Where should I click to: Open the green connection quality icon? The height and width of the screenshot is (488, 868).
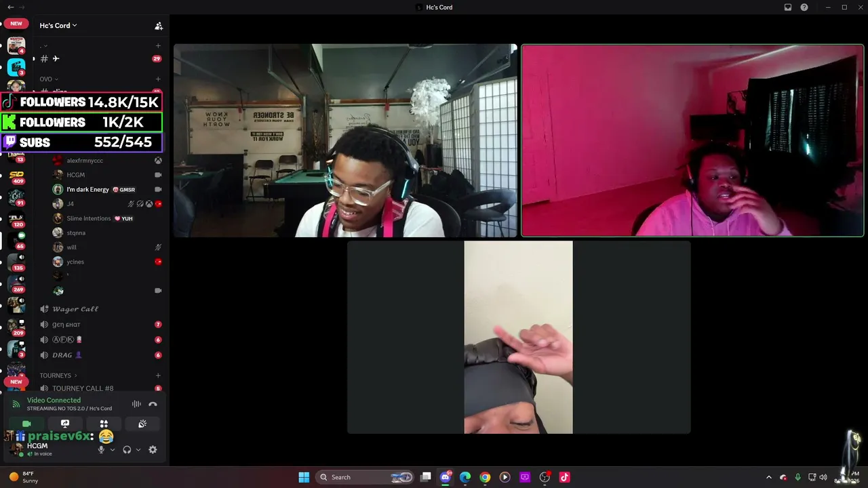coord(16,405)
